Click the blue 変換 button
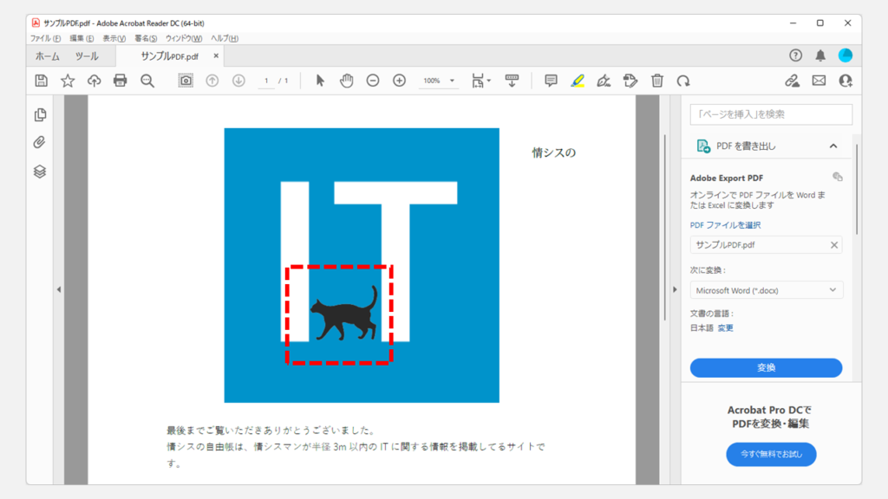 click(766, 367)
